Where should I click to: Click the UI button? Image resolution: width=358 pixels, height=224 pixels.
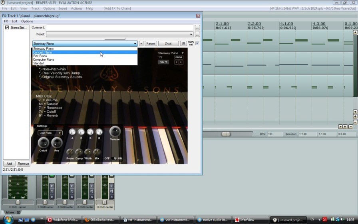(x=183, y=44)
